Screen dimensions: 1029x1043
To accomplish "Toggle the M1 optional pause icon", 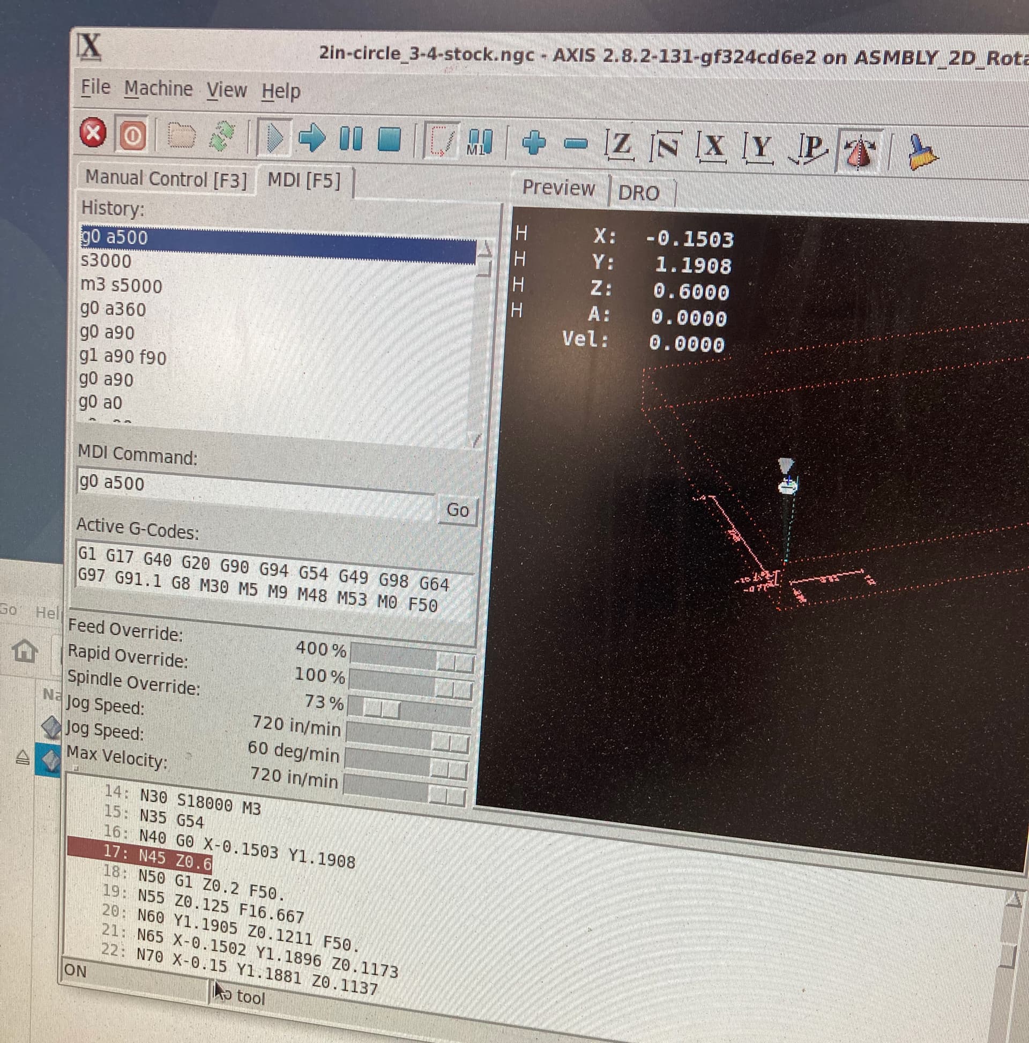I will point(480,142).
